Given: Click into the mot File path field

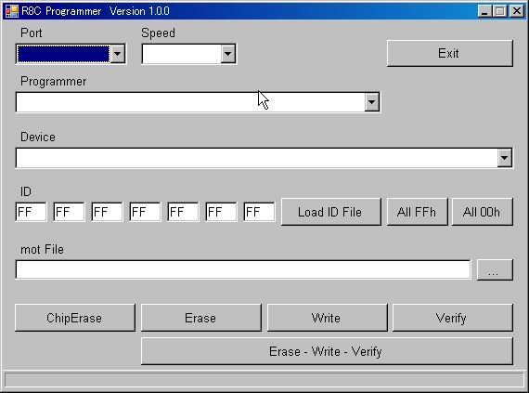Looking at the screenshot, I should [x=243, y=269].
